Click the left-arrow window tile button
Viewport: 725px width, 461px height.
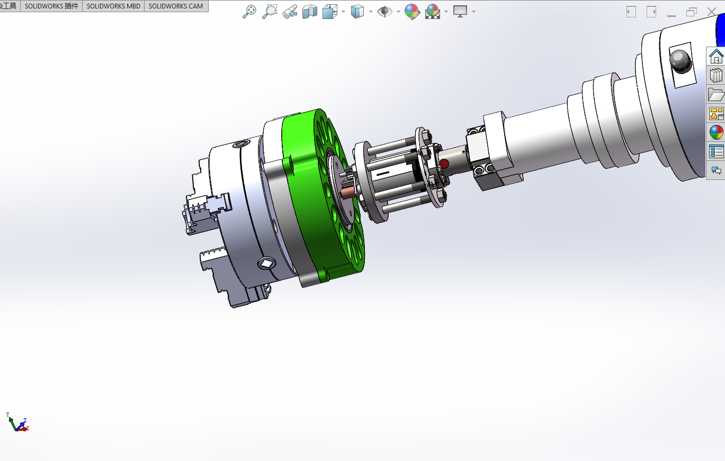(x=631, y=12)
